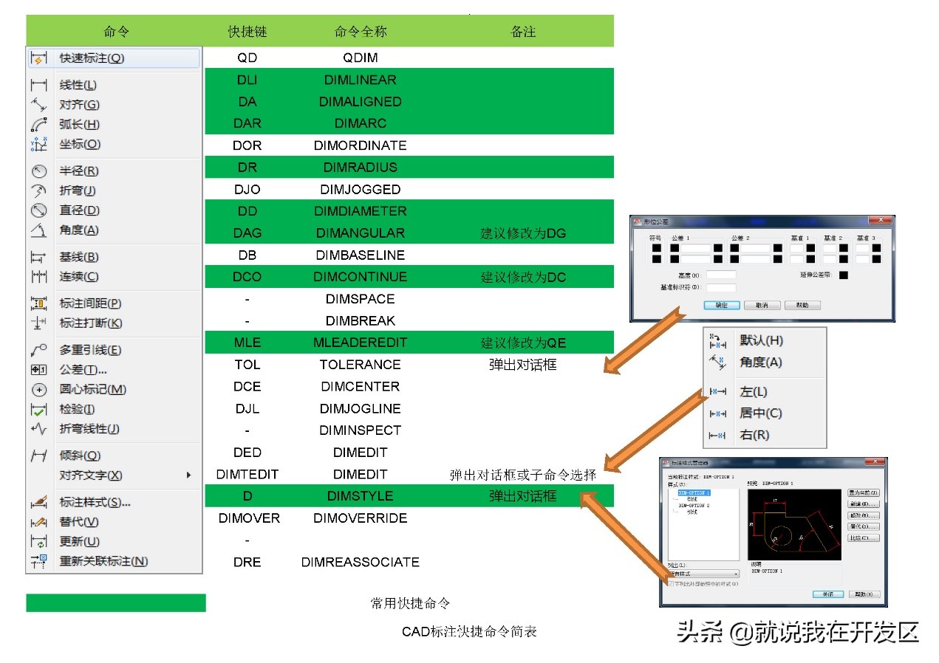Expand the 对齐文字(X) submenu
Image resolution: width=939 pixels, height=663 pixels.
[x=89, y=476]
